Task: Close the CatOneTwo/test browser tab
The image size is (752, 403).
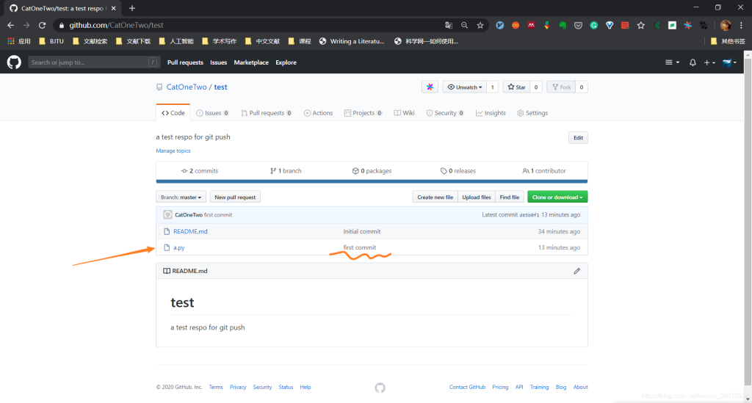Action: (114, 8)
